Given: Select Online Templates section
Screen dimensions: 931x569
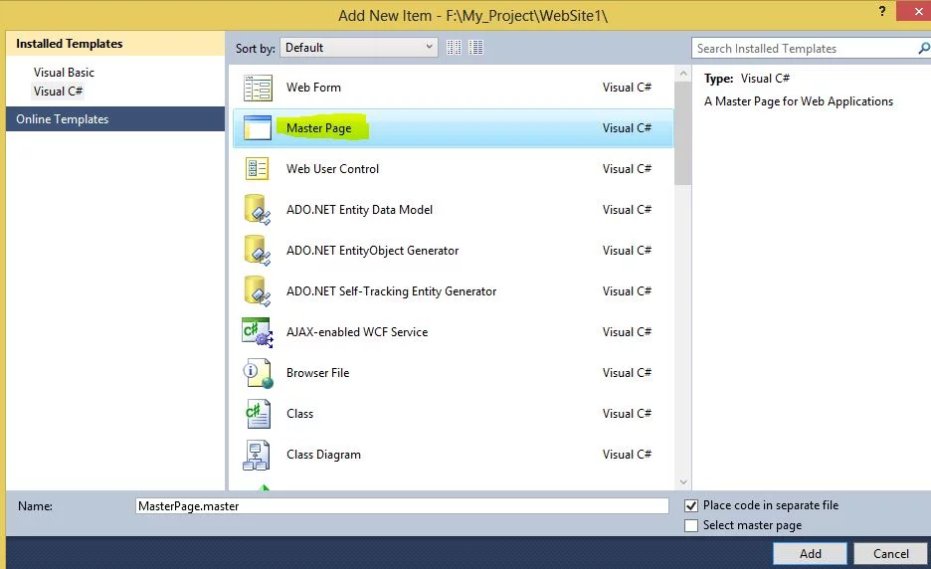Looking at the screenshot, I should 115,119.
